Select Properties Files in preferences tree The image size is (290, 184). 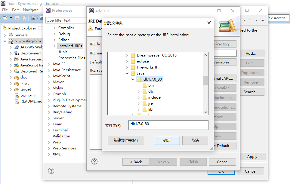(x=72, y=58)
